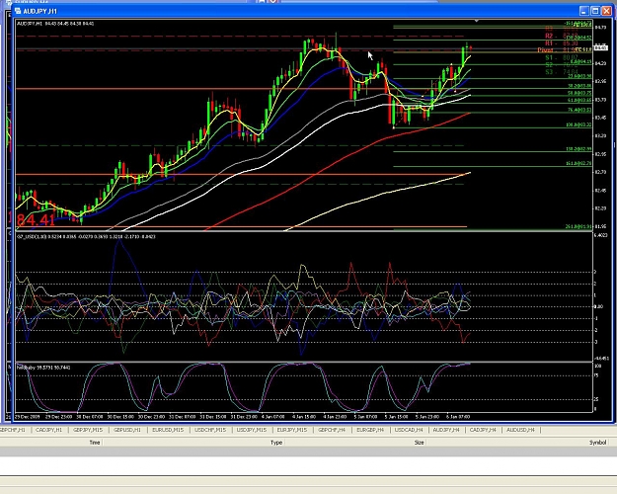The height and width of the screenshot is (494, 617).
Task: Click the bottom oscillator's label text
Action: pos(43,368)
